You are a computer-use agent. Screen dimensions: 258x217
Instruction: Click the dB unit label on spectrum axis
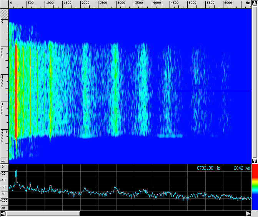3,207
